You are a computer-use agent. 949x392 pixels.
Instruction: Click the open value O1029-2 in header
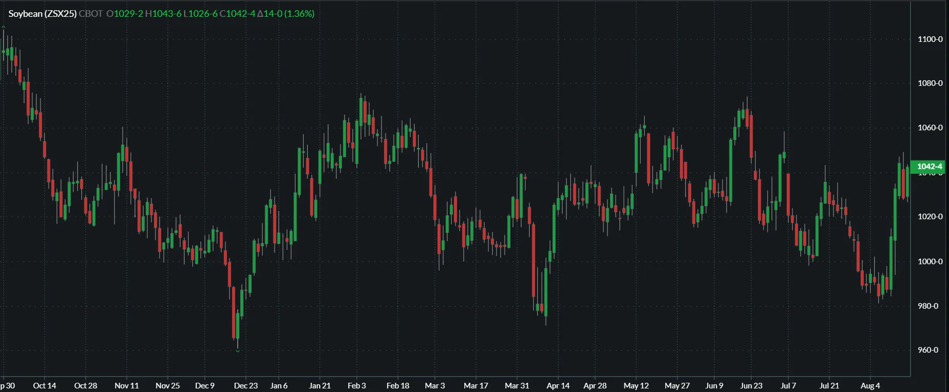(125, 14)
